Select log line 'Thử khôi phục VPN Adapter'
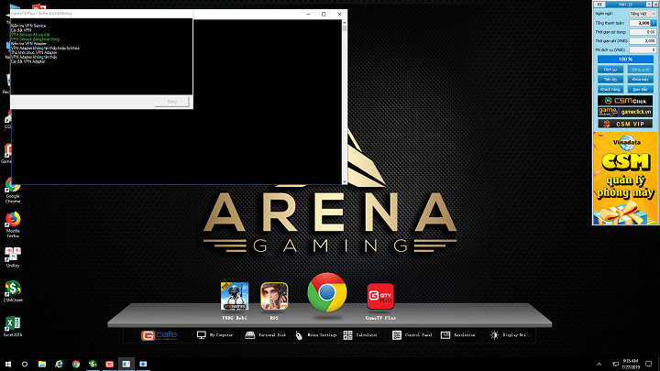The width and height of the screenshot is (660, 371). (34, 52)
